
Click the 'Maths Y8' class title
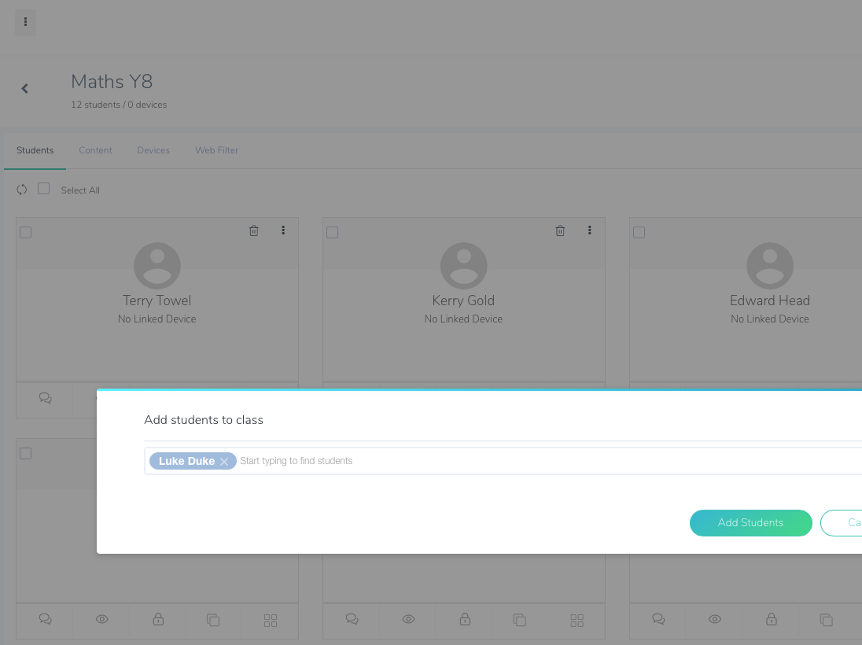pyautogui.click(x=112, y=81)
